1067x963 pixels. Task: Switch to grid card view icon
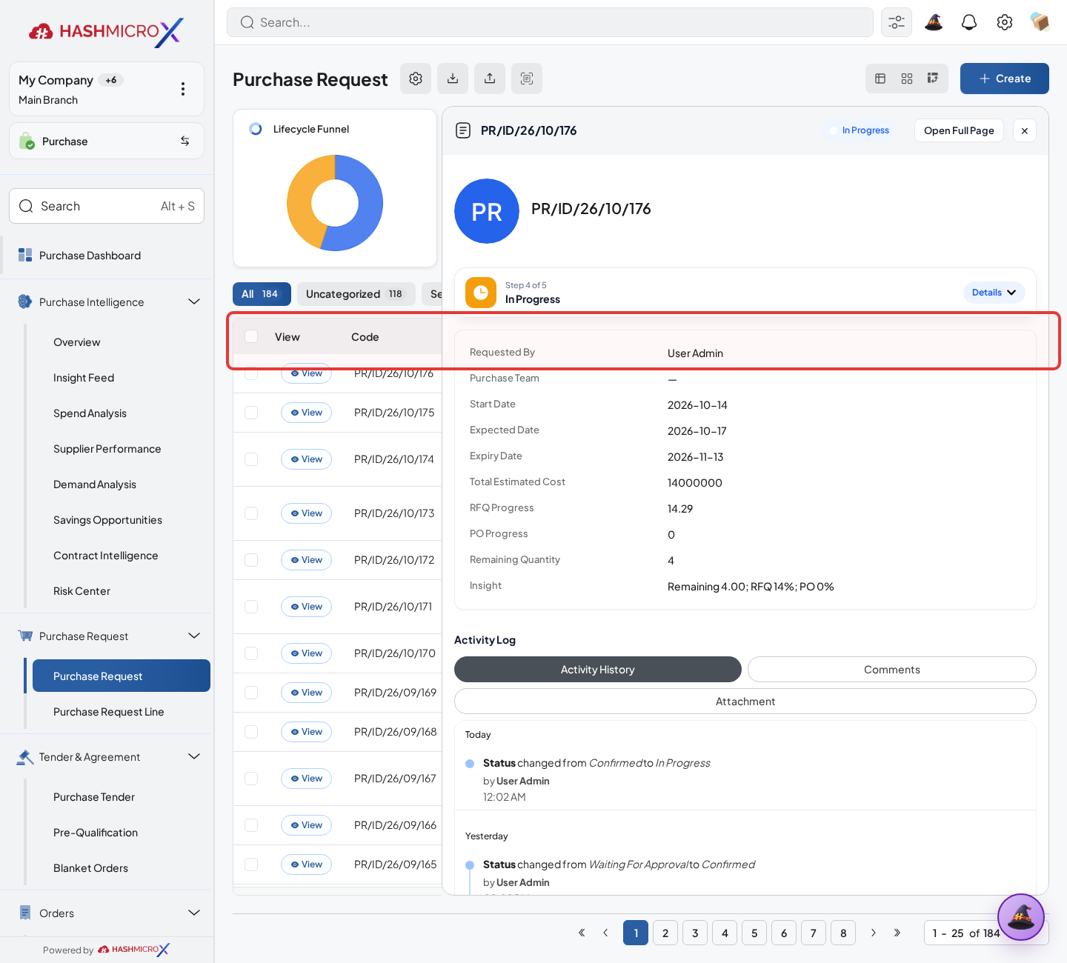pos(907,79)
